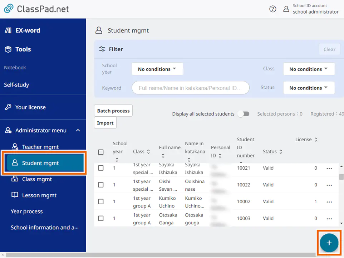This screenshot has height=258, width=344.
Task: Open the Status filter dropdown
Action: click(309, 88)
